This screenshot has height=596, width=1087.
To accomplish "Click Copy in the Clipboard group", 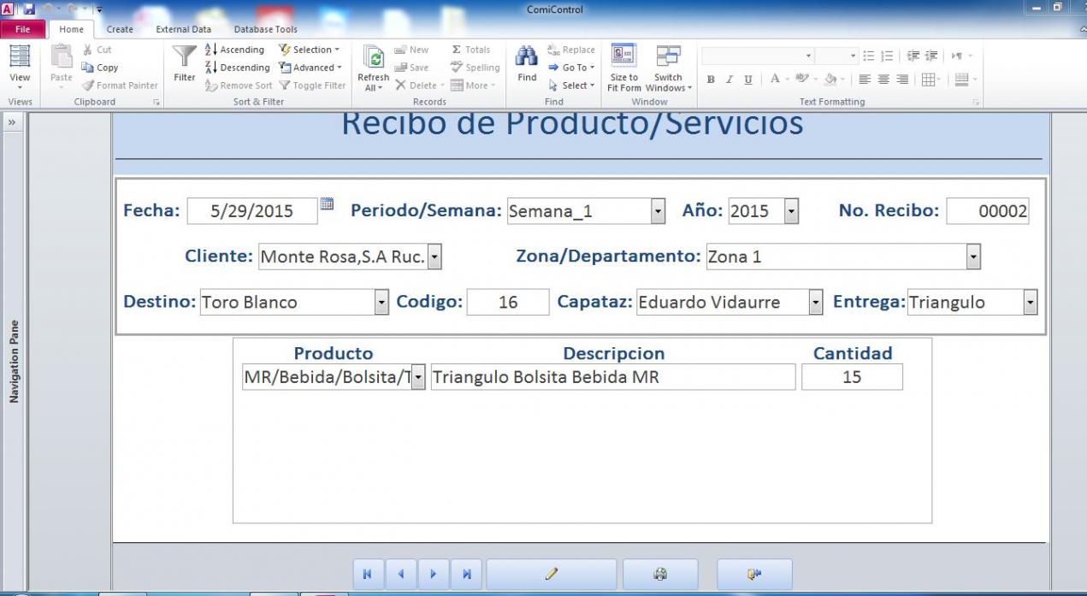I will point(100,68).
